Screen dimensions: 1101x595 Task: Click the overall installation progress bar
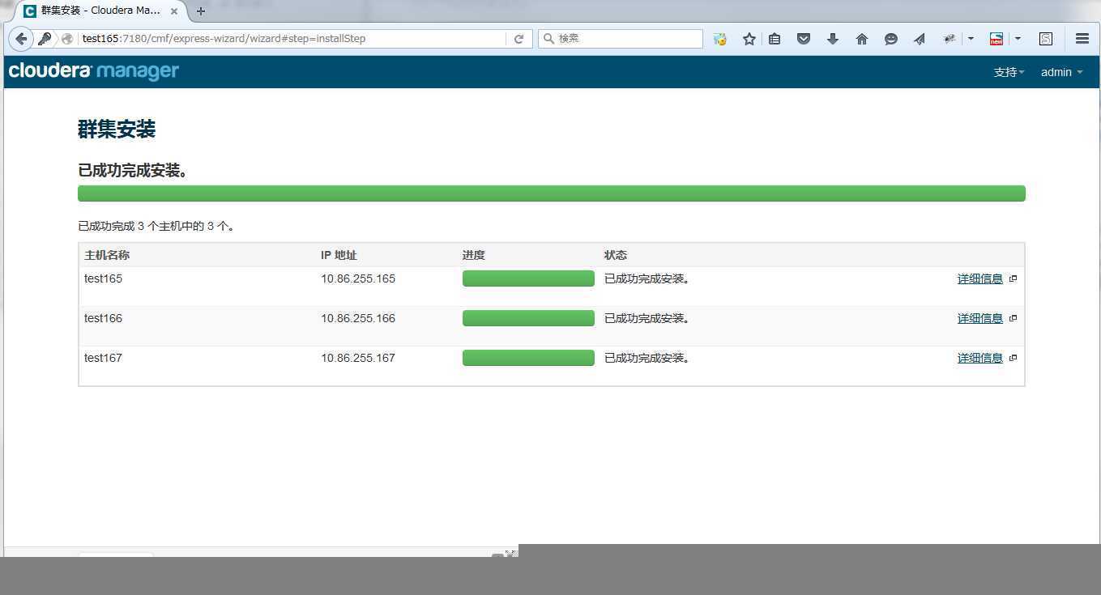point(552,193)
